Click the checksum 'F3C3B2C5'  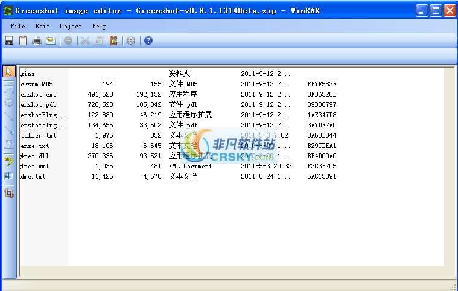[x=322, y=166]
